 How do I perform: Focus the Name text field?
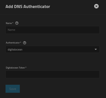pyautogui.click(x=53, y=30)
